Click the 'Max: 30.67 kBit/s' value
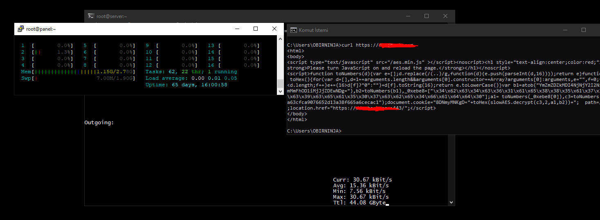This screenshot has height=220, width=600. pyautogui.click(x=361, y=197)
